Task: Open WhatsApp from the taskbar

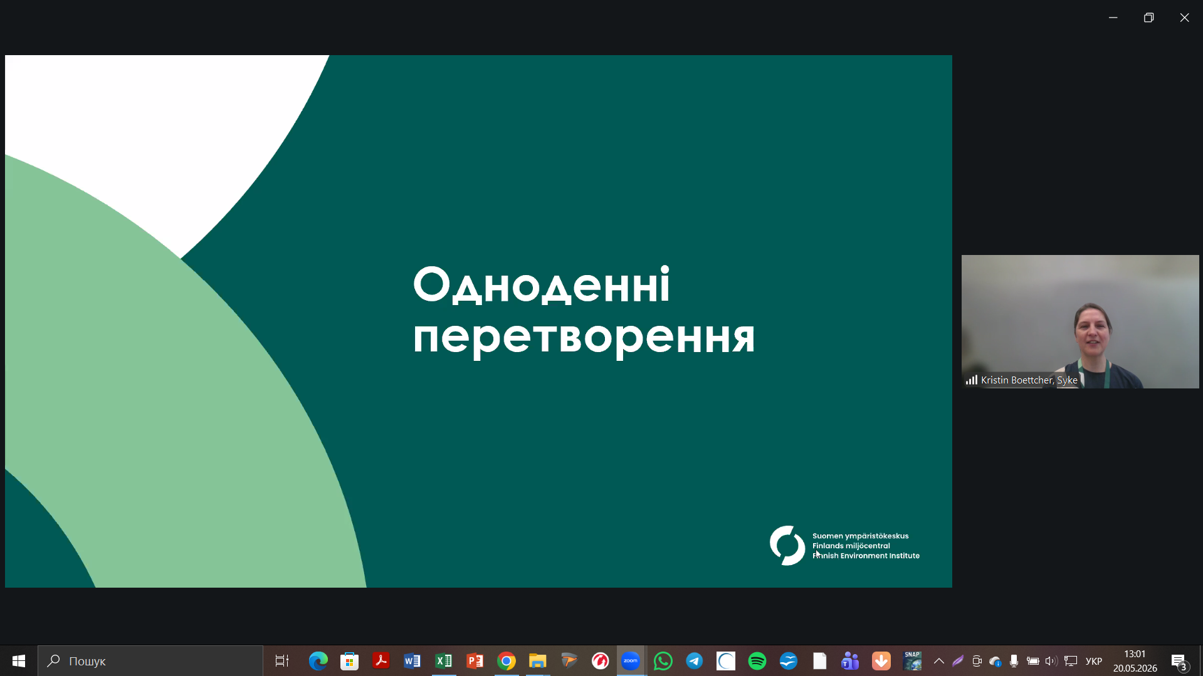Action: pos(663,661)
